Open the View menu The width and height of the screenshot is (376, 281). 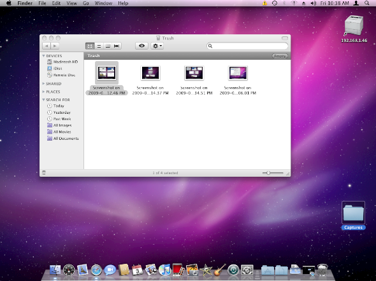[x=71, y=3]
